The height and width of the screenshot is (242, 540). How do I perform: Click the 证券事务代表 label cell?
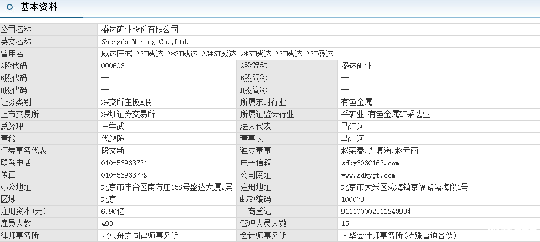click(x=49, y=151)
